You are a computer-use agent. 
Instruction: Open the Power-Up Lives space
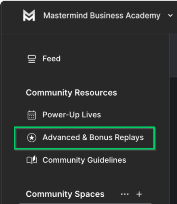point(72,115)
